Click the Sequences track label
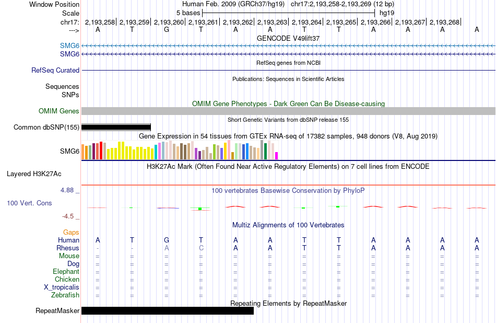 [x=62, y=86]
